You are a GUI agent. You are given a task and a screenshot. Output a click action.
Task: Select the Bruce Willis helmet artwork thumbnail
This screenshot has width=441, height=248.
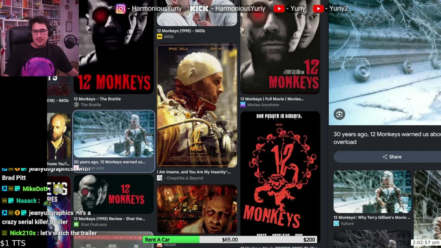click(x=197, y=105)
